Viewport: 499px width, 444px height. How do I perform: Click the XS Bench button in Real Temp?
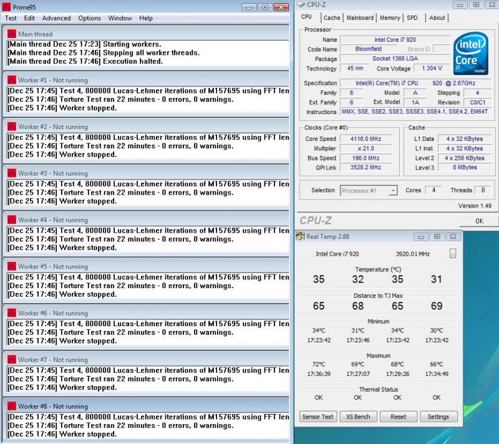pyautogui.click(x=358, y=417)
